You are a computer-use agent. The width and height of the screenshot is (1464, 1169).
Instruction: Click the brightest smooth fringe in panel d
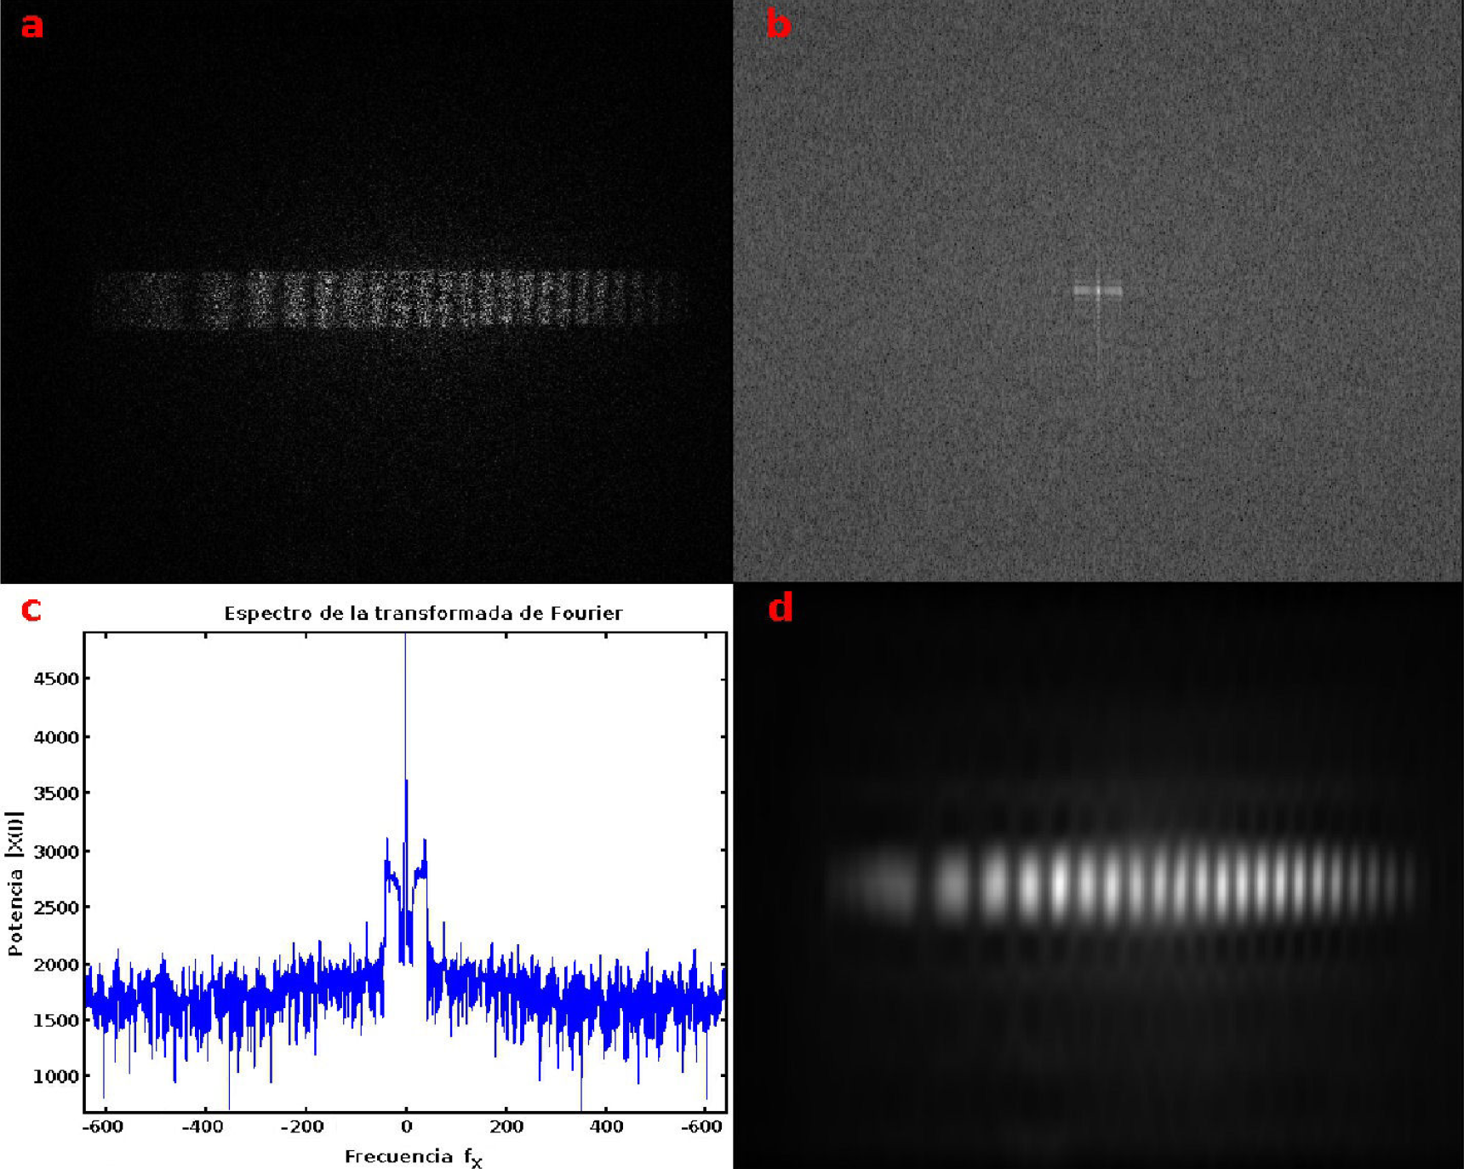tap(1059, 884)
